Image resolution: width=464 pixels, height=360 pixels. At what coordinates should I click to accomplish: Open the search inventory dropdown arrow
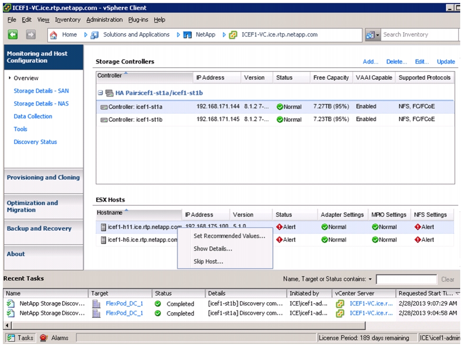click(378, 35)
